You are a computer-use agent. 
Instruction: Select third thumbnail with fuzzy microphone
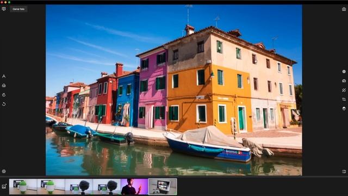(79, 187)
